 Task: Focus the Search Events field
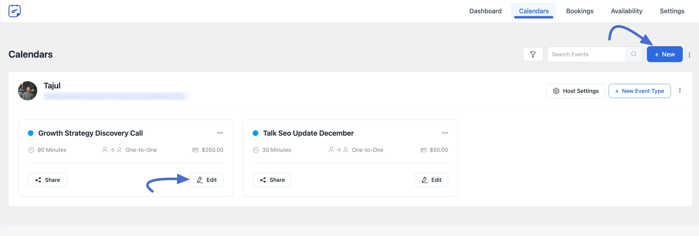586,54
